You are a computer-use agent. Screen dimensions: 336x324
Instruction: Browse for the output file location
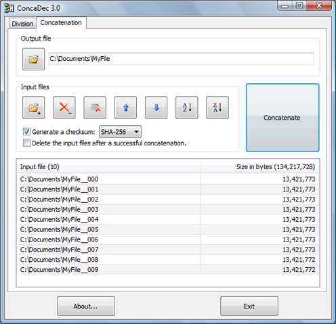click(x=33, y=59)
